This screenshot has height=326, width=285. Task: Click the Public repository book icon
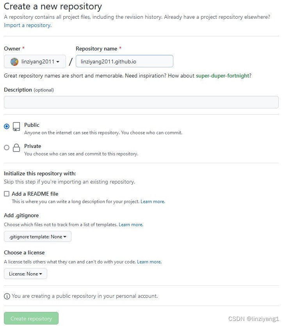16,126
